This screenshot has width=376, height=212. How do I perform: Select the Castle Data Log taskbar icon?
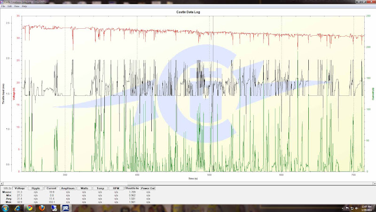click(65, 207)
